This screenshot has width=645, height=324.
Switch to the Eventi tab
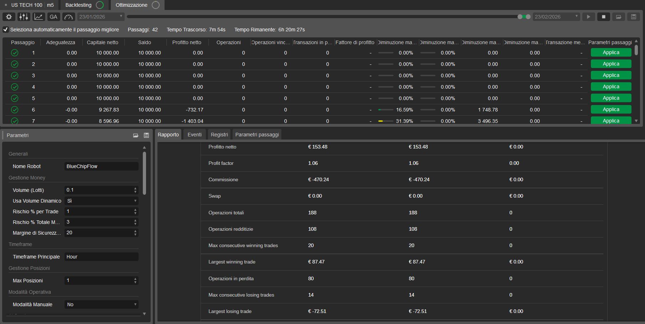pyautogui.click(x=194, y=134)
